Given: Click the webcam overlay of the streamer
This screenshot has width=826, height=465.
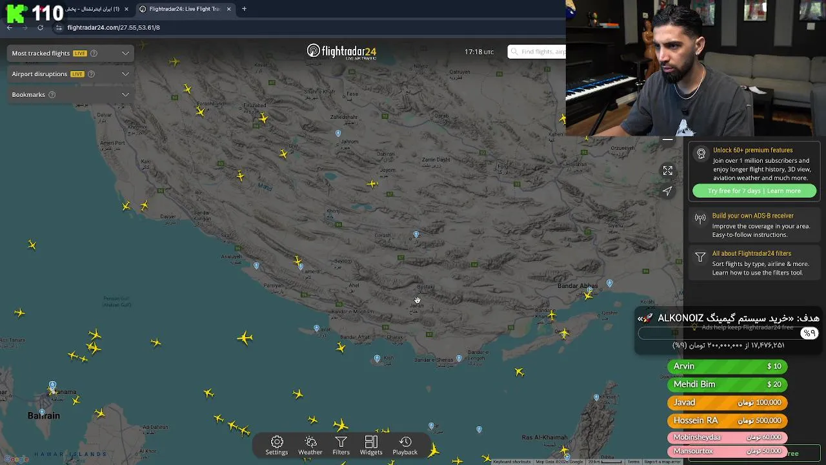Looking at the screenshot, I should click(x=696, y=68).
